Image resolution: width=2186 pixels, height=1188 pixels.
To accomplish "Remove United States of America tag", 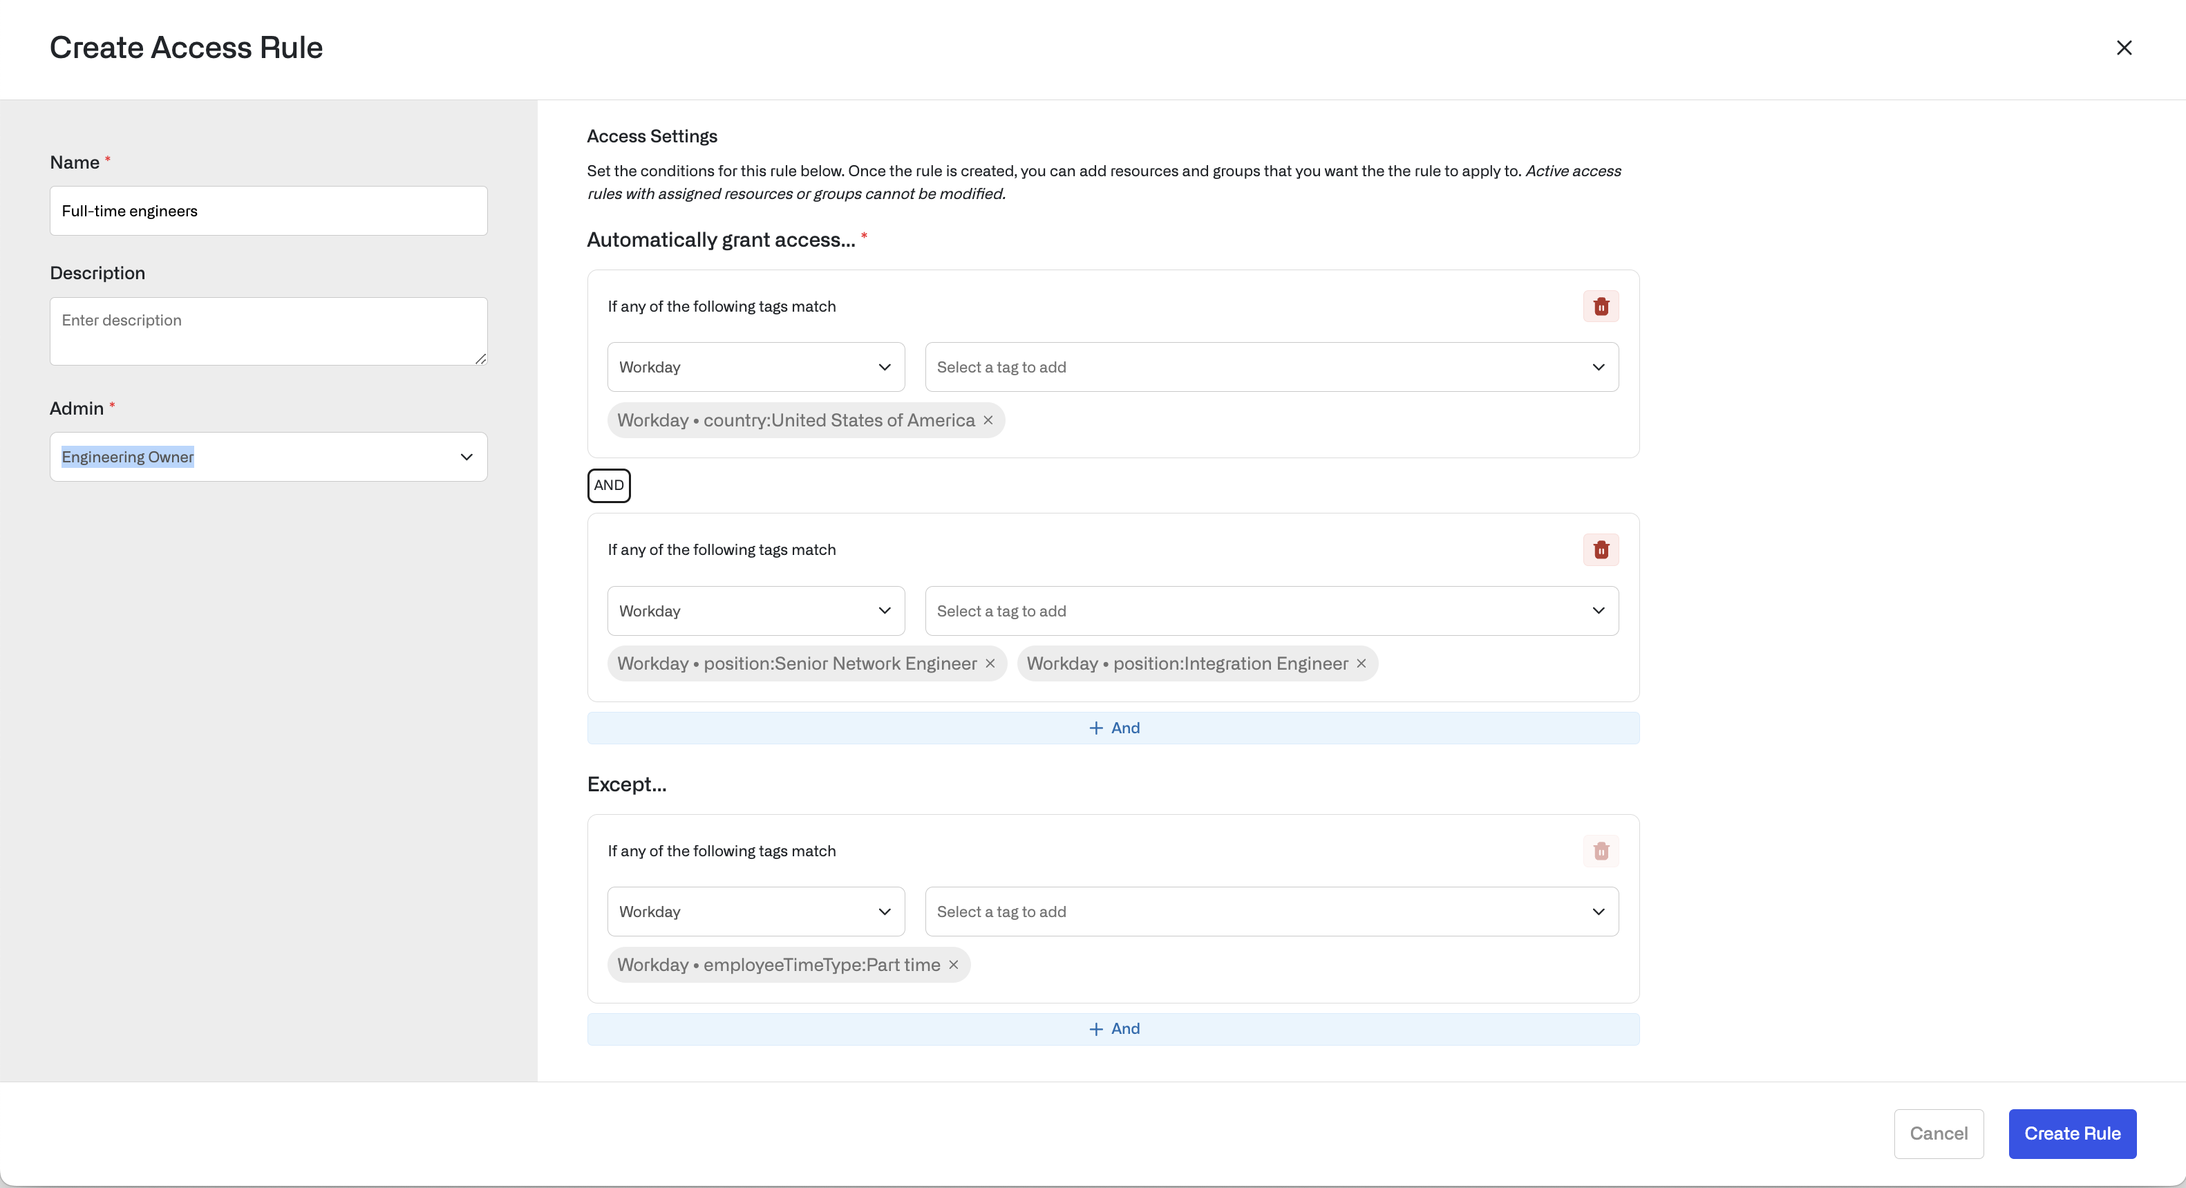I will (x=988, y=420).
